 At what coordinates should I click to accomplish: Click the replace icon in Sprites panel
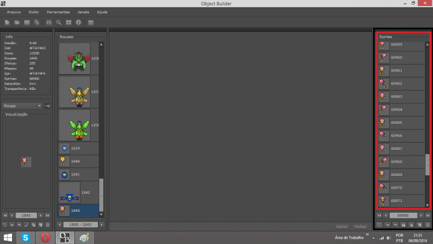[x=379, y=225]
